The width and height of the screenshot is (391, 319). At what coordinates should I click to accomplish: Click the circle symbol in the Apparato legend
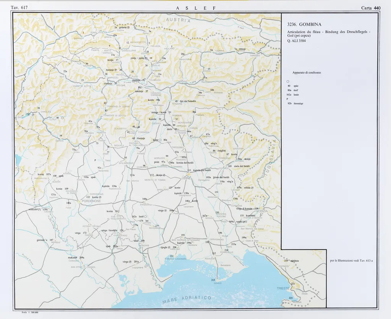288,81
